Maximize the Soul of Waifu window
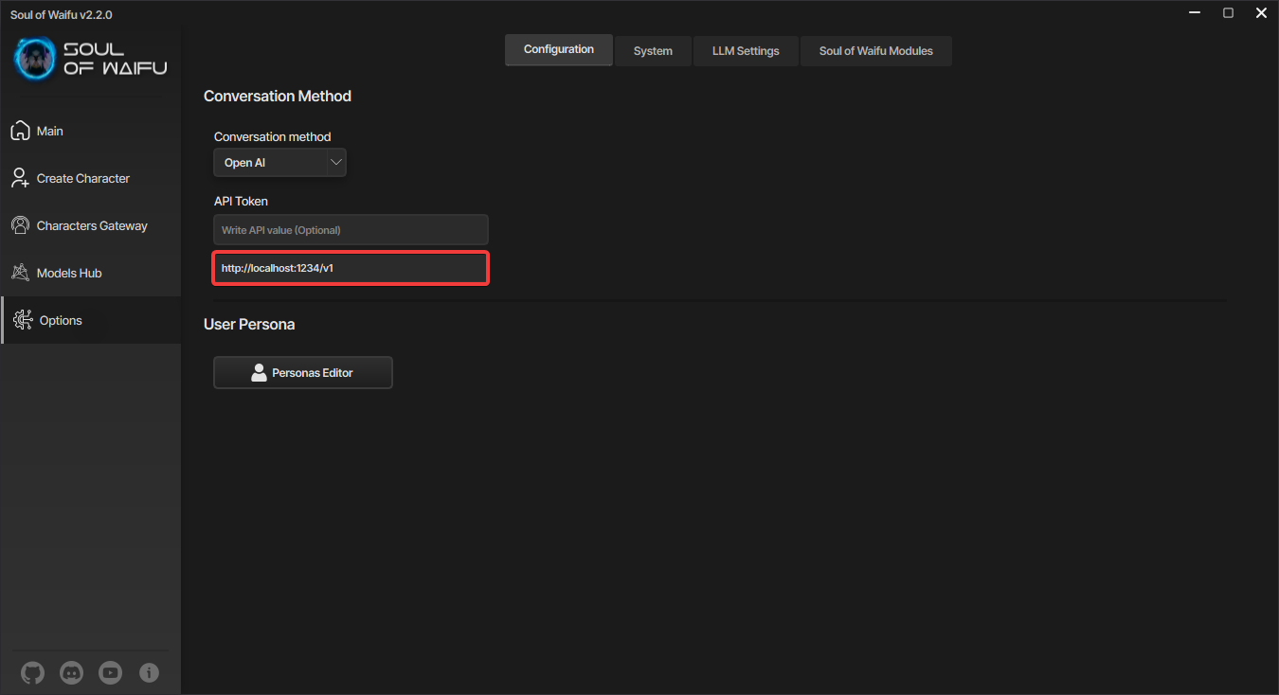The image size is (1279, 695). click(x=1228, y=13)
